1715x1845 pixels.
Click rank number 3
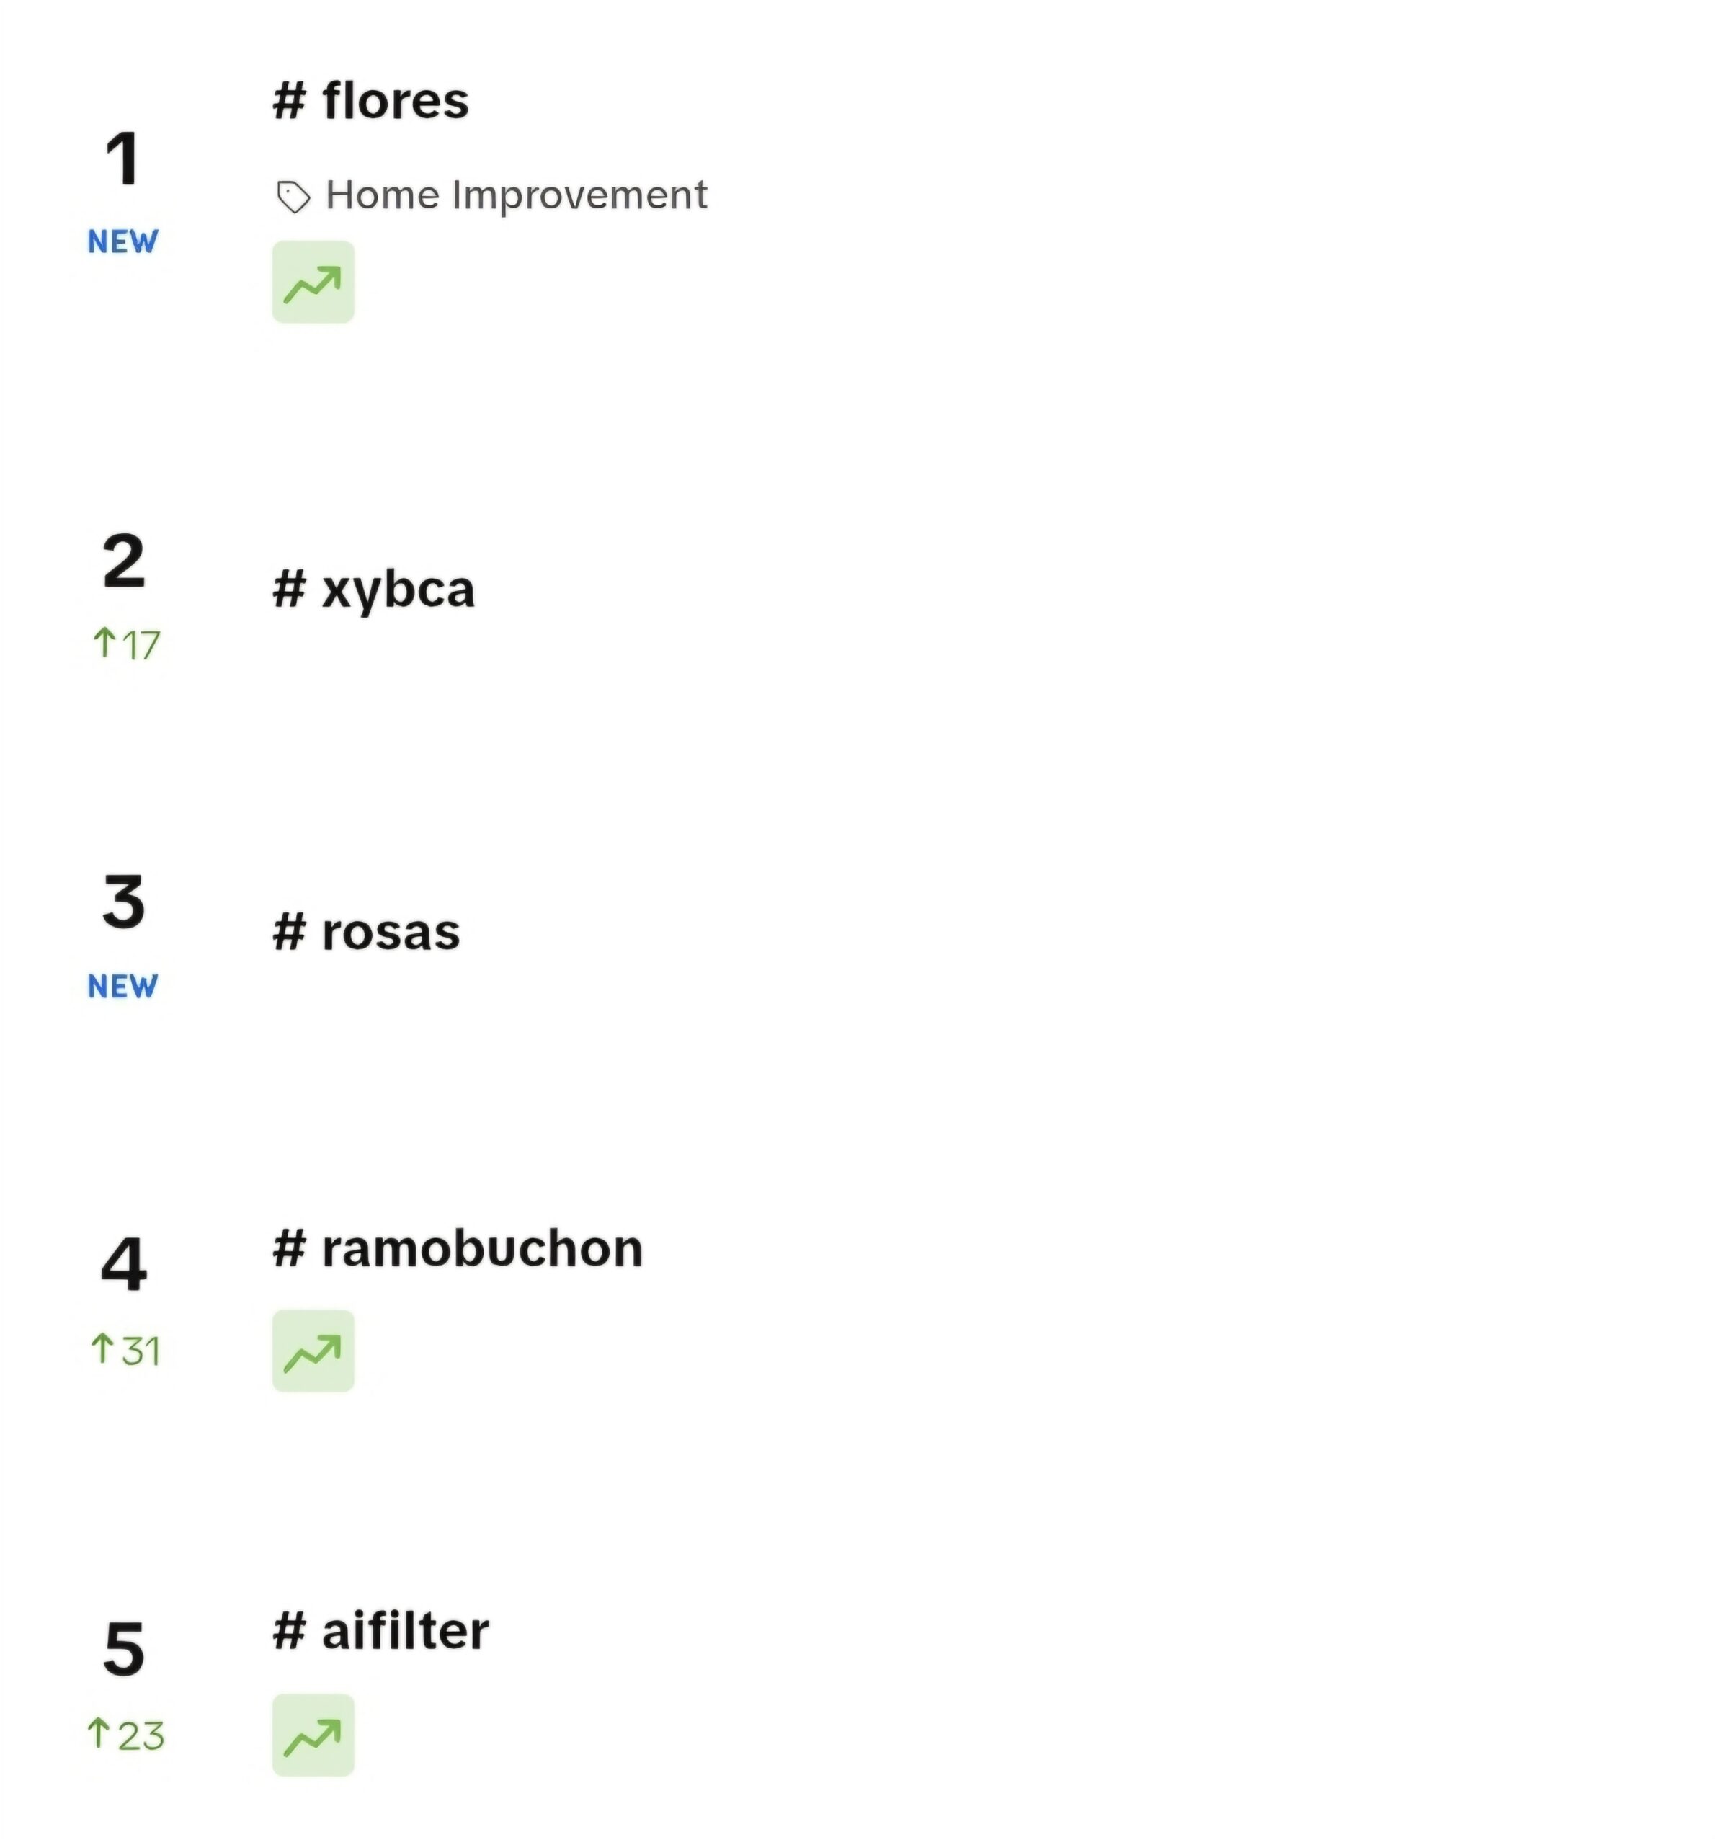pos(123,902)
